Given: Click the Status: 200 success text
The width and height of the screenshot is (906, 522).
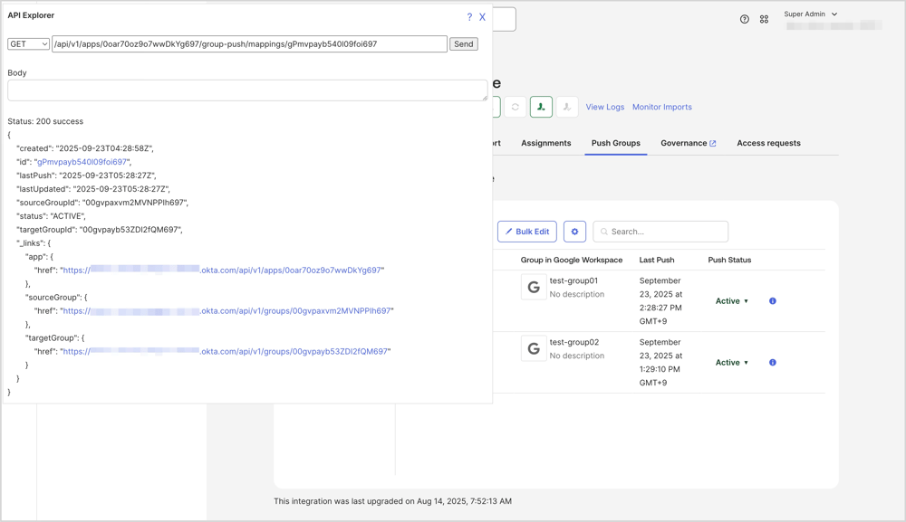Looking at the screenshot, I should pos(45,122).
